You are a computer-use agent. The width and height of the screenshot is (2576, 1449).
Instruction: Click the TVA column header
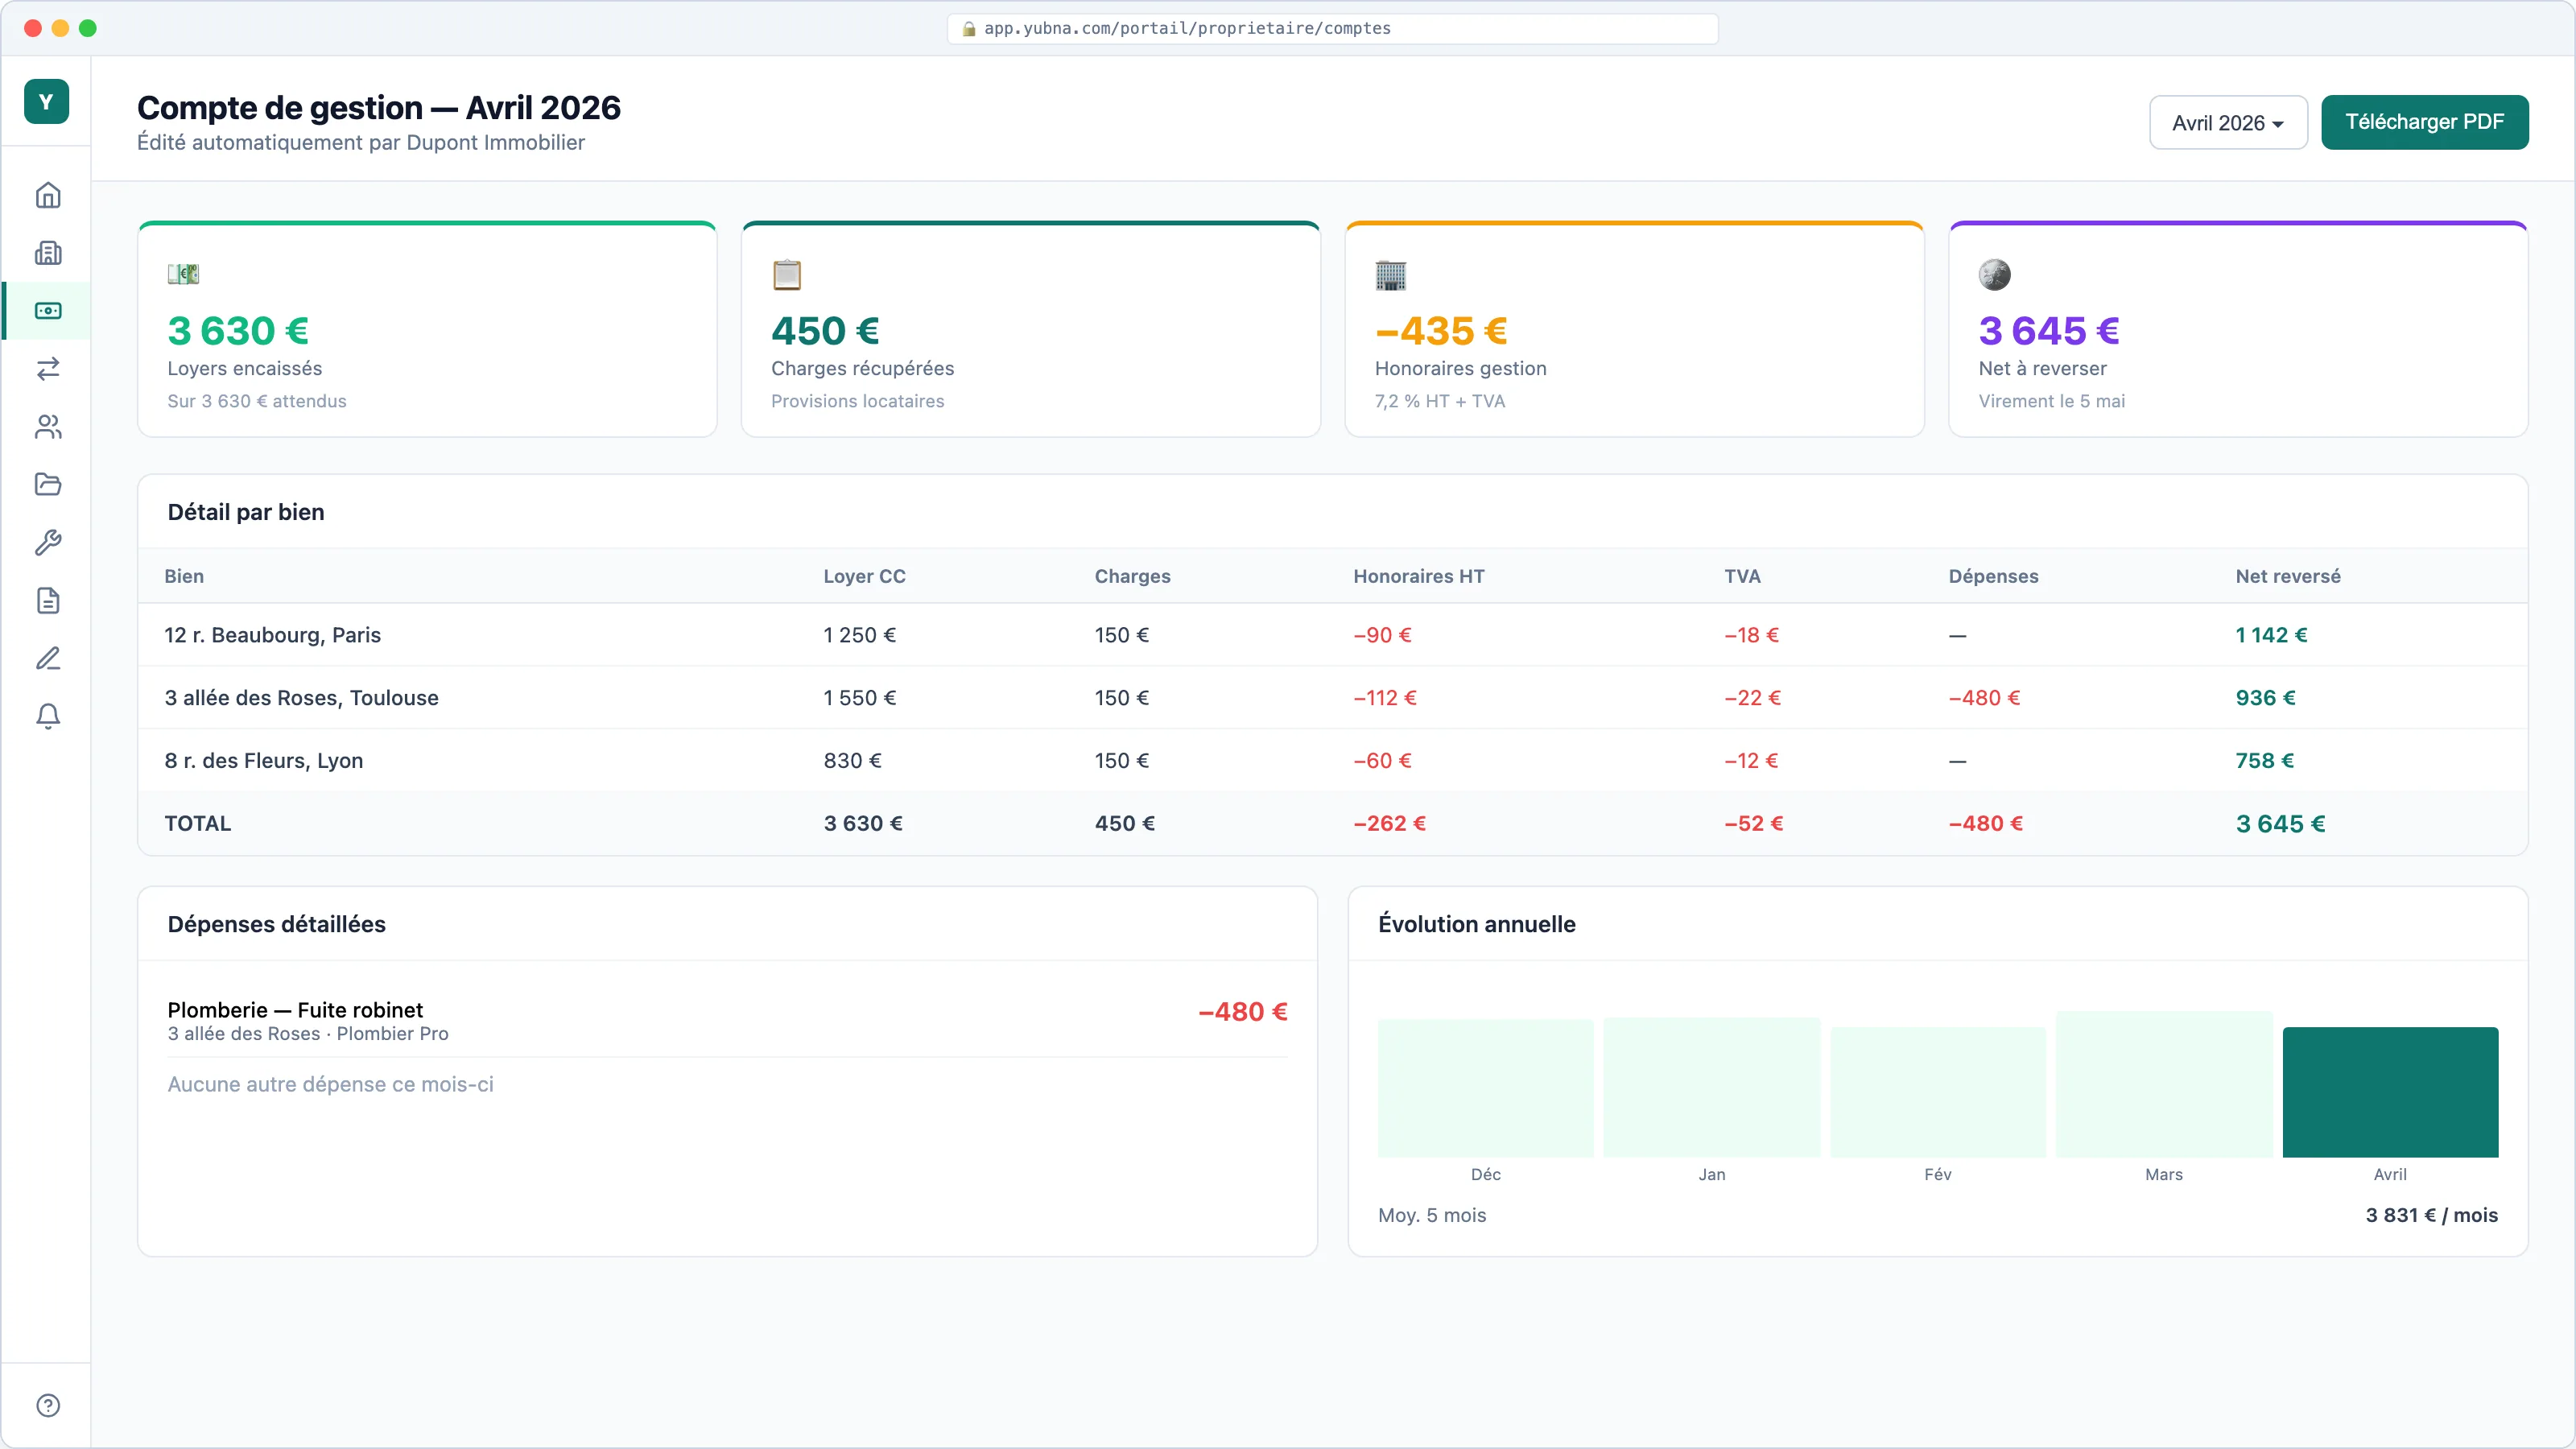point(1742,576)
